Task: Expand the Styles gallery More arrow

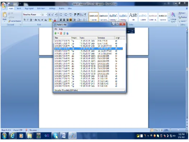Action: [169, 21]
